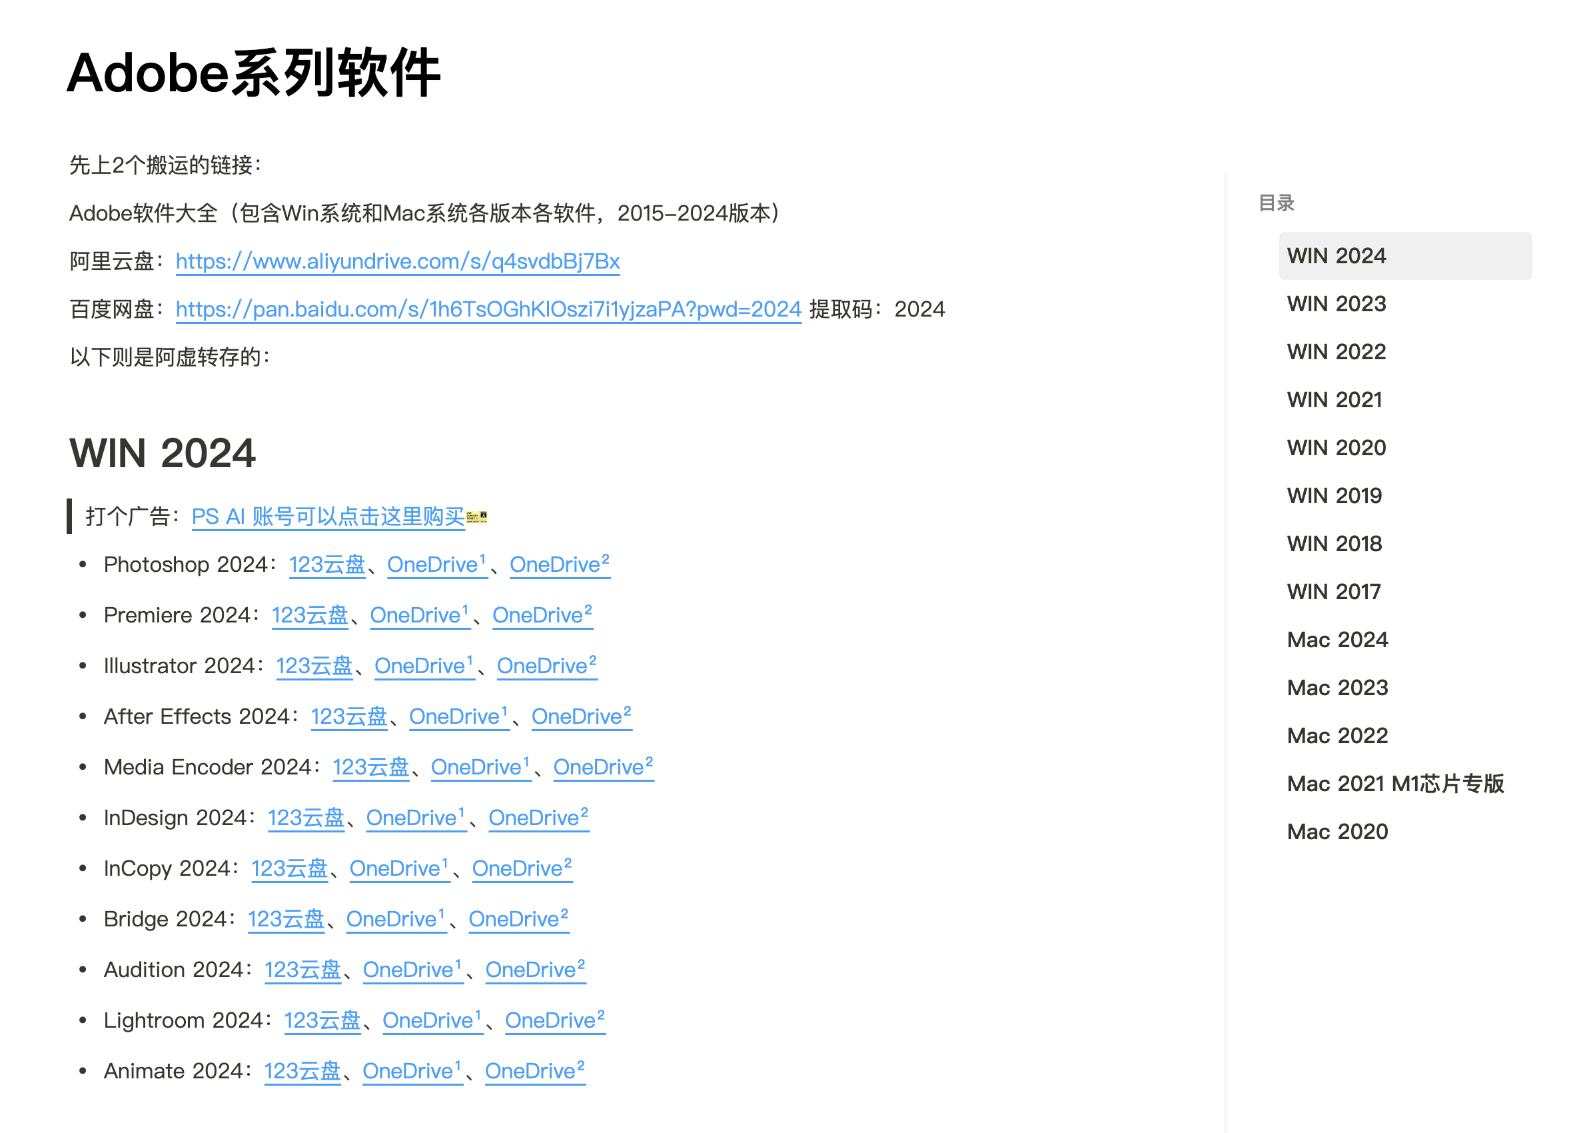Open 123云盘 link for Bridge 2024
The width and height of the screenshot is (1583, 1133).
pyautogui.click(x=286, y=920)
